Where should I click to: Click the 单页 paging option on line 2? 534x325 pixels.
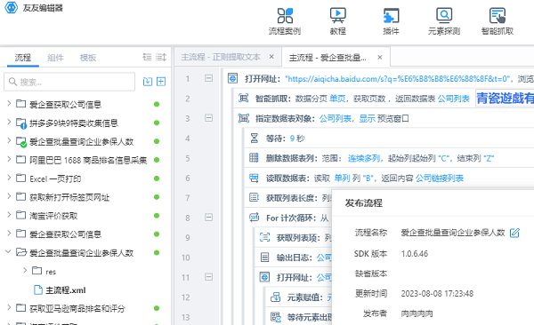tap(337, 99)
